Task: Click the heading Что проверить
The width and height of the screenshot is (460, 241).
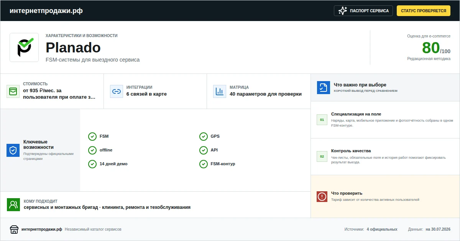Action: (x=347, y=193)
